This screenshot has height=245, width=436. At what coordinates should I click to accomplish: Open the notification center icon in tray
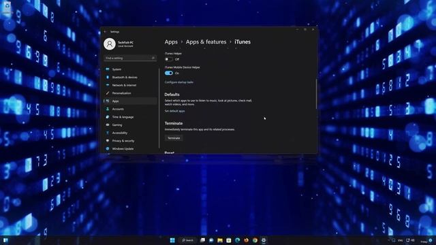[430, 240]
